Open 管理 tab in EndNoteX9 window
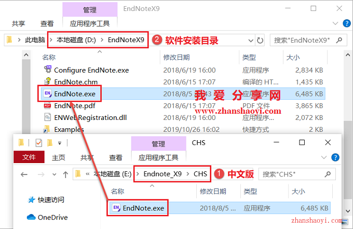The height and width of the screenshot is (229, 353). [x=90, y=10]
